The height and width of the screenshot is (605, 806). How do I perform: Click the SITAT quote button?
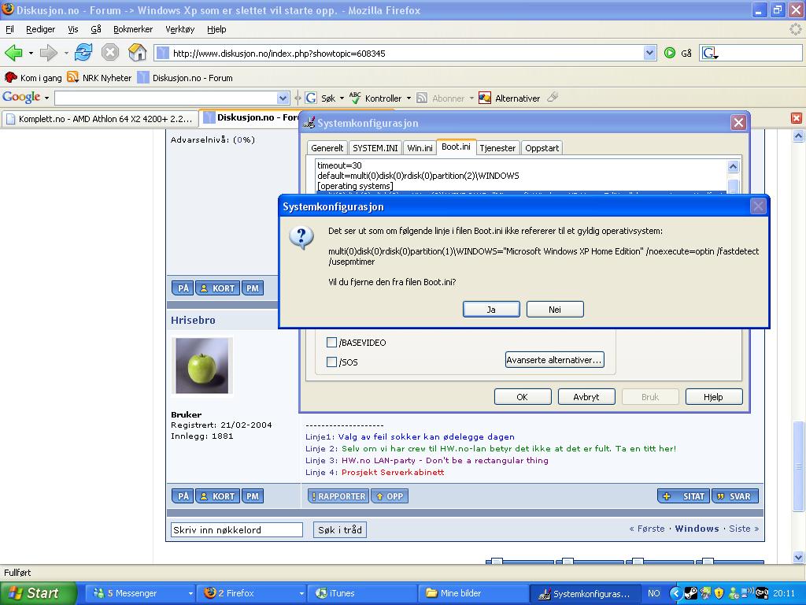click(684, 496)
